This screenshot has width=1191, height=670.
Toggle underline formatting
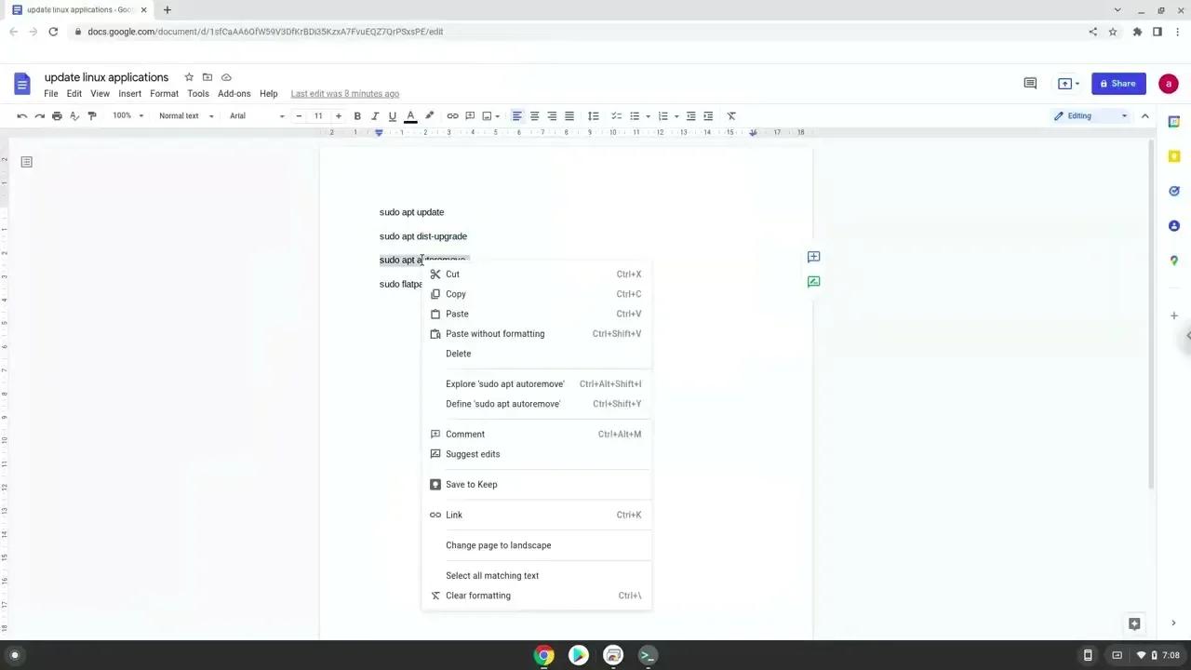[392, 115]
